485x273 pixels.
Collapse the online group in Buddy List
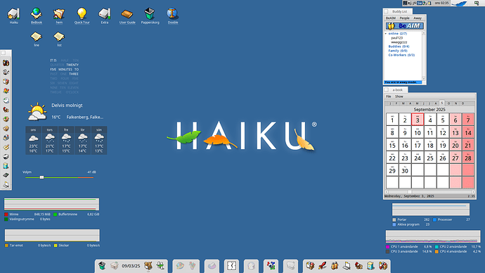pyautogui.click(x=386, y=34)
